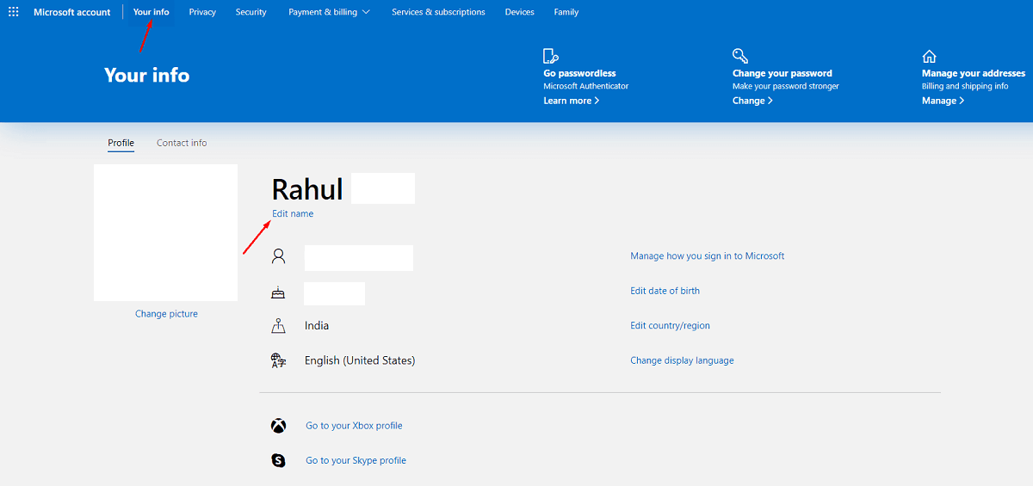This screenshot has height=486, width=1033.
Task: Select the Your info menu item
Action: [x=152, y=12]
